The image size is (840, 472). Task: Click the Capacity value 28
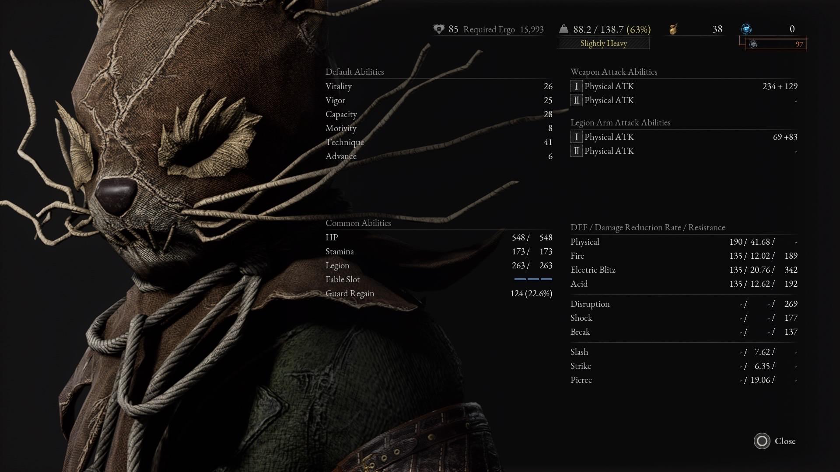click(x=548, y=114)
